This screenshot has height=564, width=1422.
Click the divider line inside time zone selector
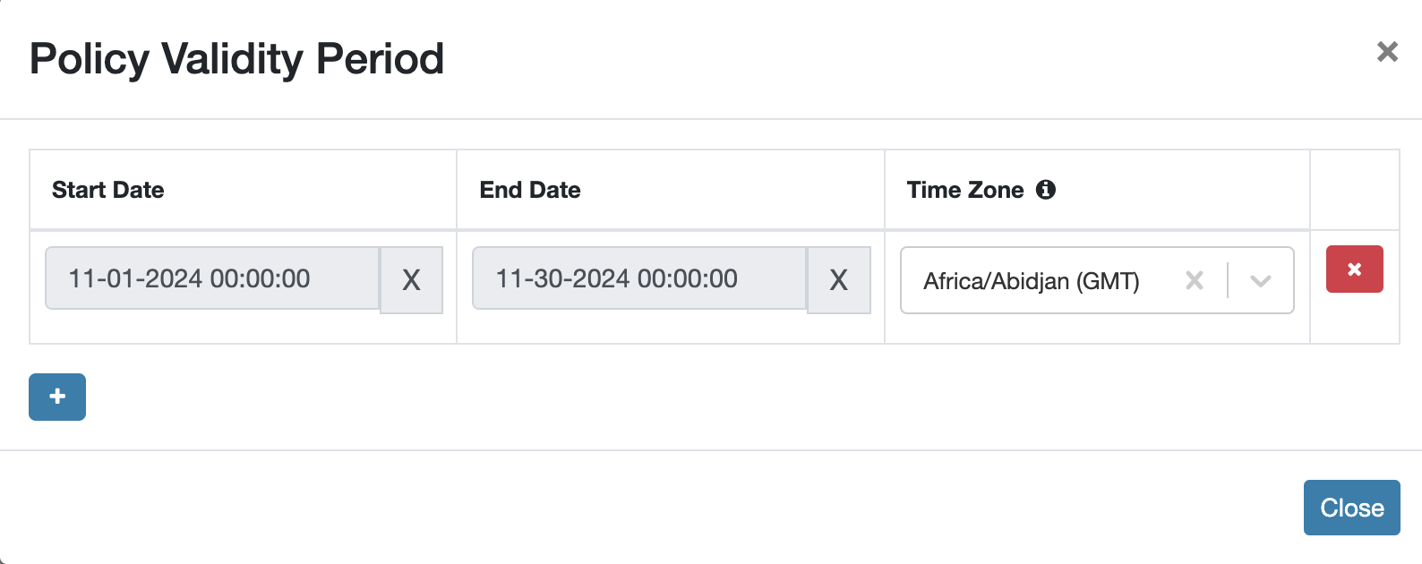[1228, 281]
